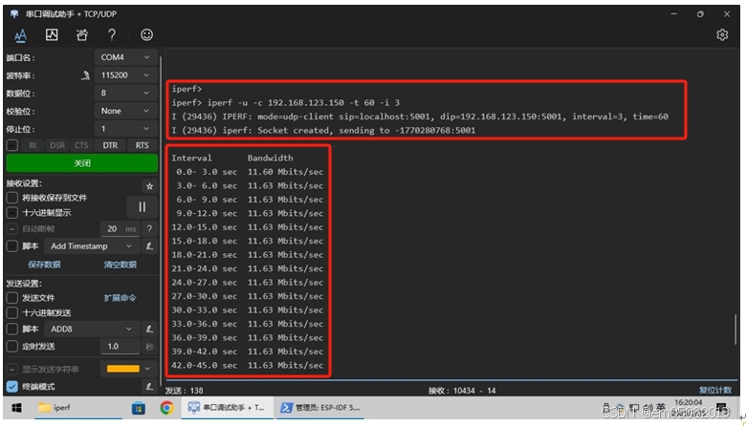
Task: Click the clear data link
Action: [120, 265]
